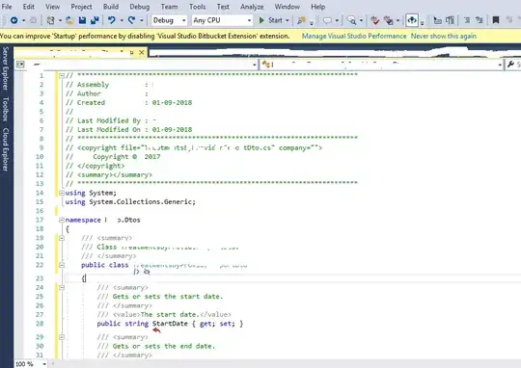This screenshot has height=368, width=521.
Task: Click the Find in Files magnifier icon
Action: click(x=351, y=20)
